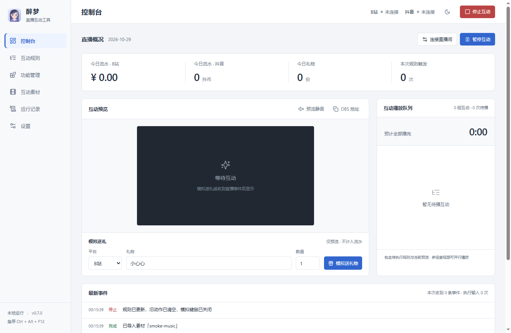This screenshot has width=511, height=333.
Task: Click the 醉梦 avatar logo
Action: click(14, 15)
